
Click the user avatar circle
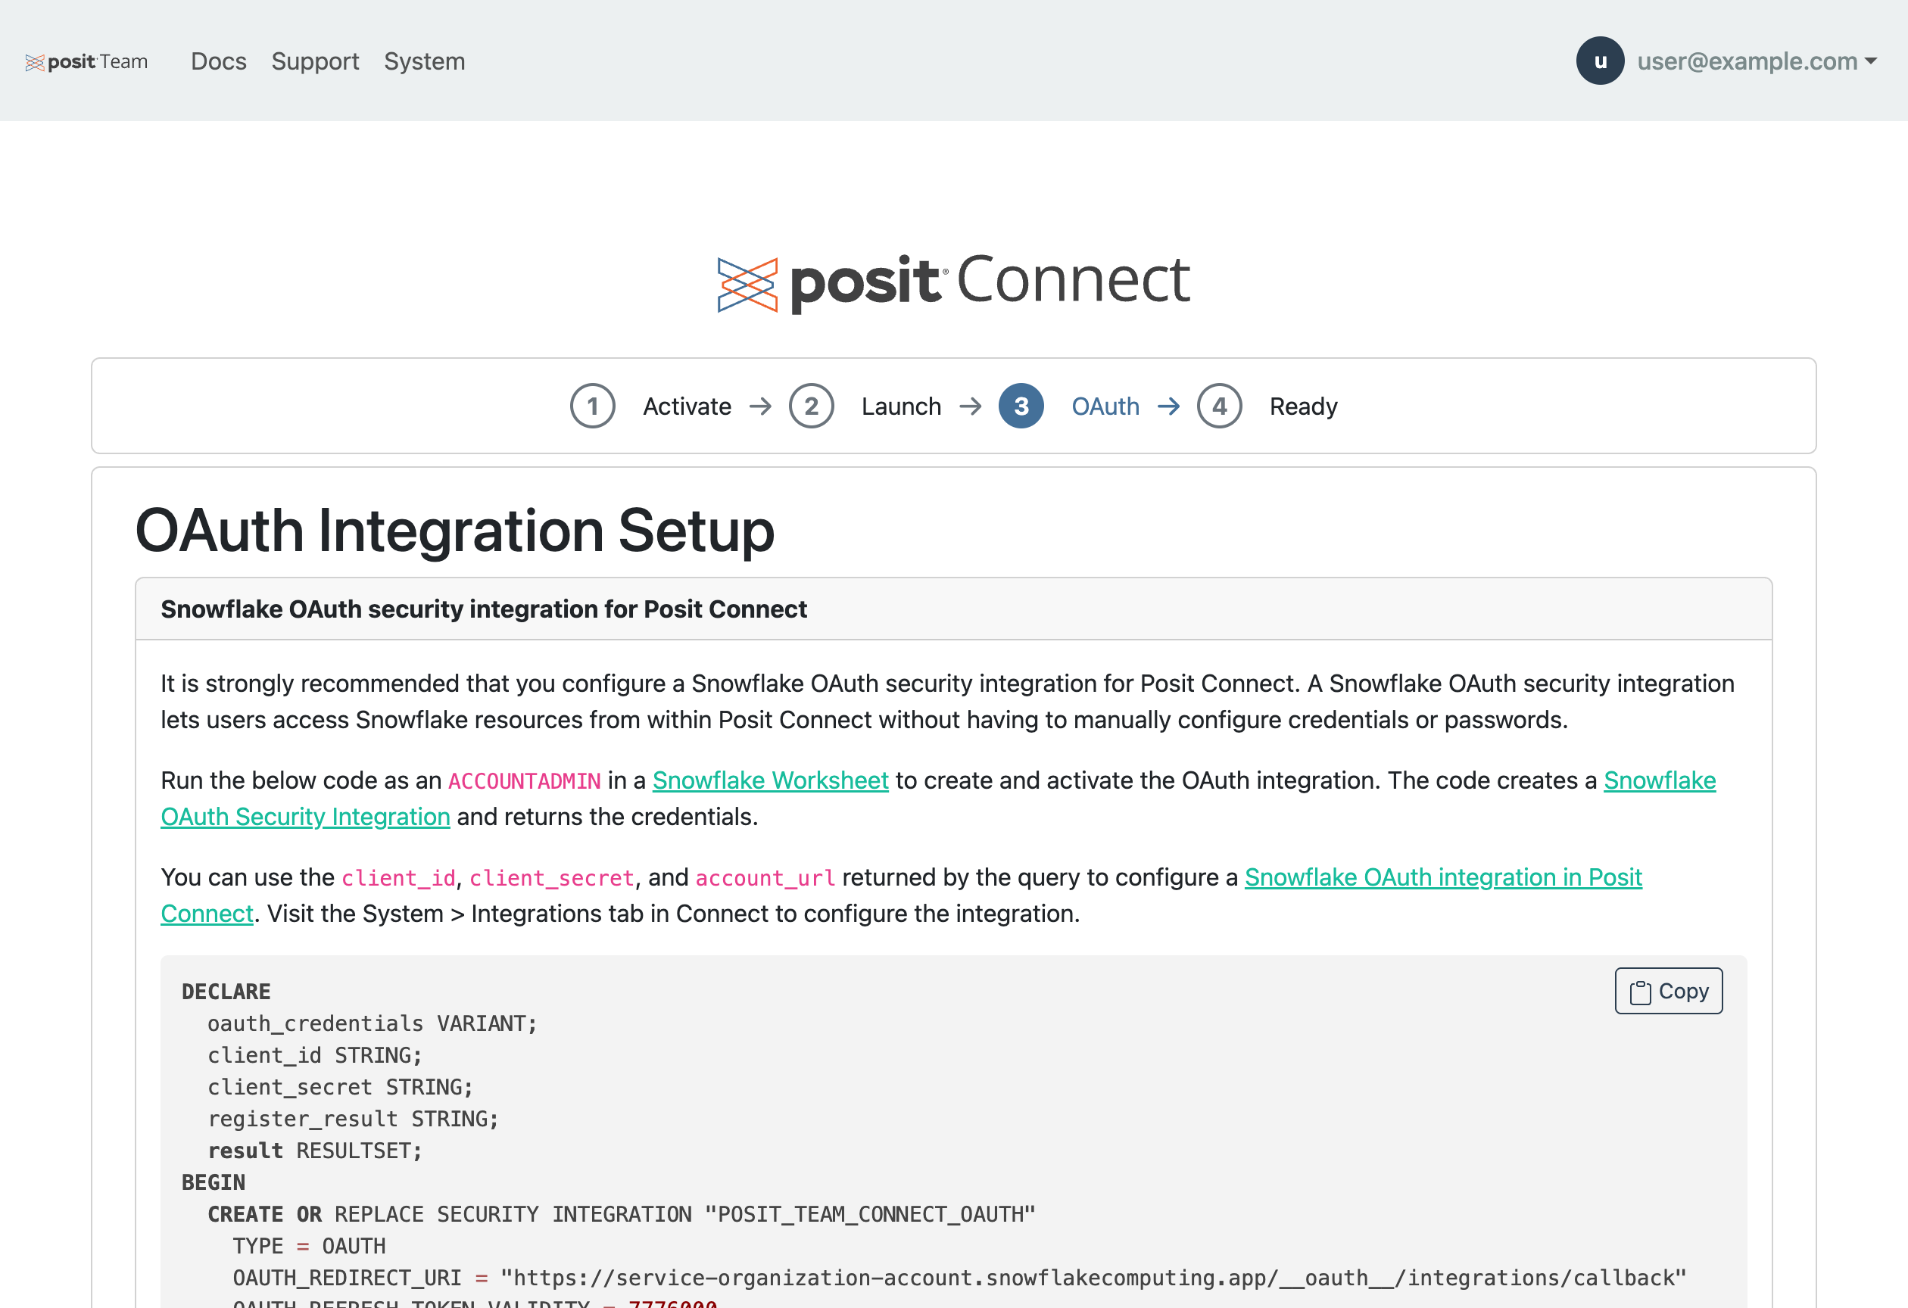coord(1599,61)
